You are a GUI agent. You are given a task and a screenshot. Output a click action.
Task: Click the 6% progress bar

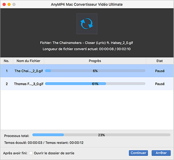click(95, 71)
